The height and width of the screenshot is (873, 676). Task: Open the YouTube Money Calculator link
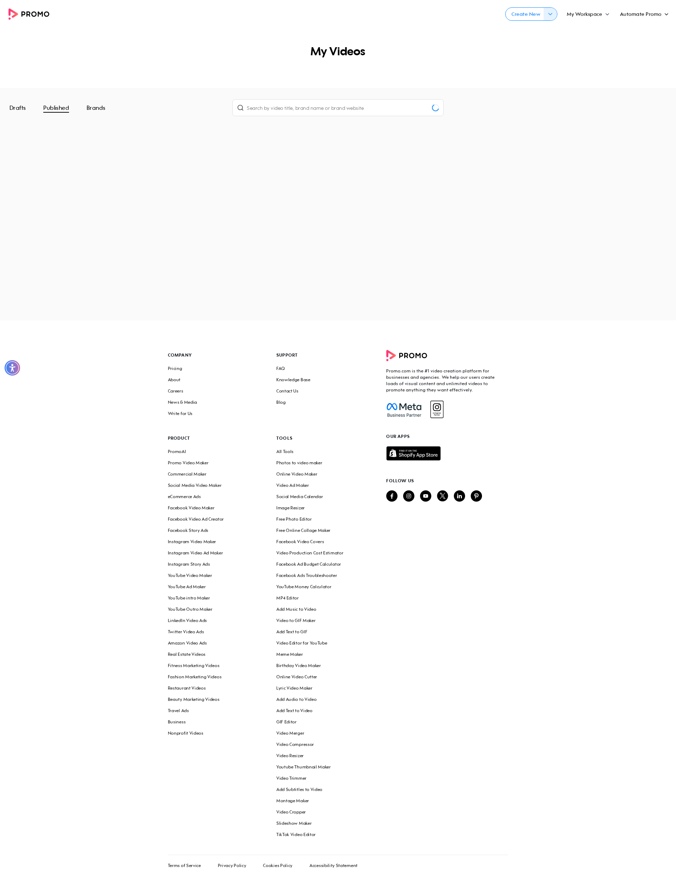pyautogui.click(x=304, y=587)
